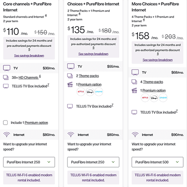The height and width of the screenshot is (187, 187).
Task: Open PureFibre Internet 250 dropdown in Core plan
Action: coord(29,162)
